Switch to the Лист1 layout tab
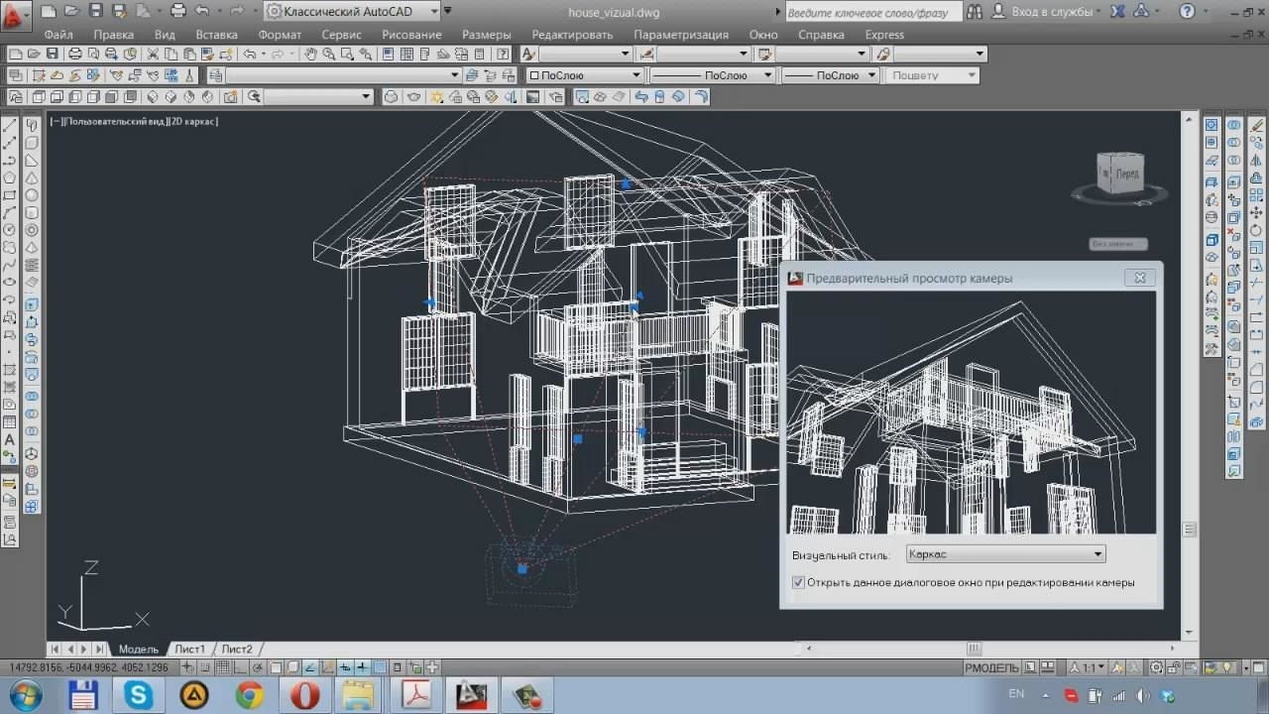Screen dimensions: 1269x714 [x=190, y=649]
